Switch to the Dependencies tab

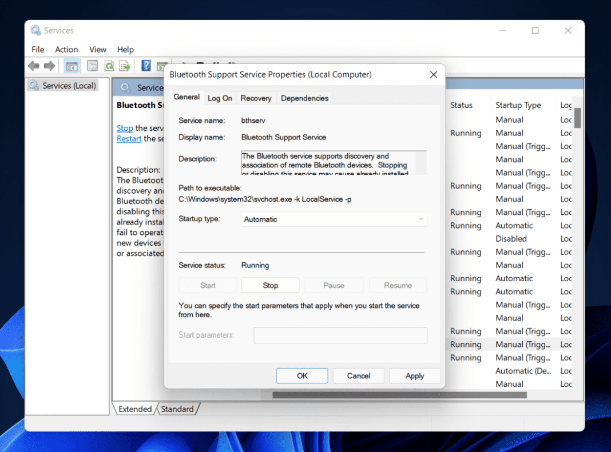(x=305, y=98)
